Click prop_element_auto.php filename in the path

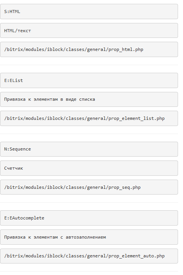tap(136, 256)
